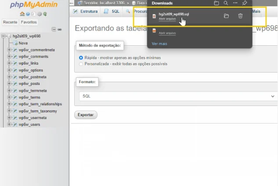The height and width of the screenshot is (186, 278).
Task: Open the wp6w_usermeta table
Action: pyautogui.click(x=32, y=118)
